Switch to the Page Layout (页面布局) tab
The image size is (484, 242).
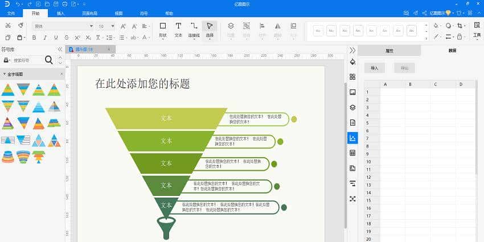point(90,13)
